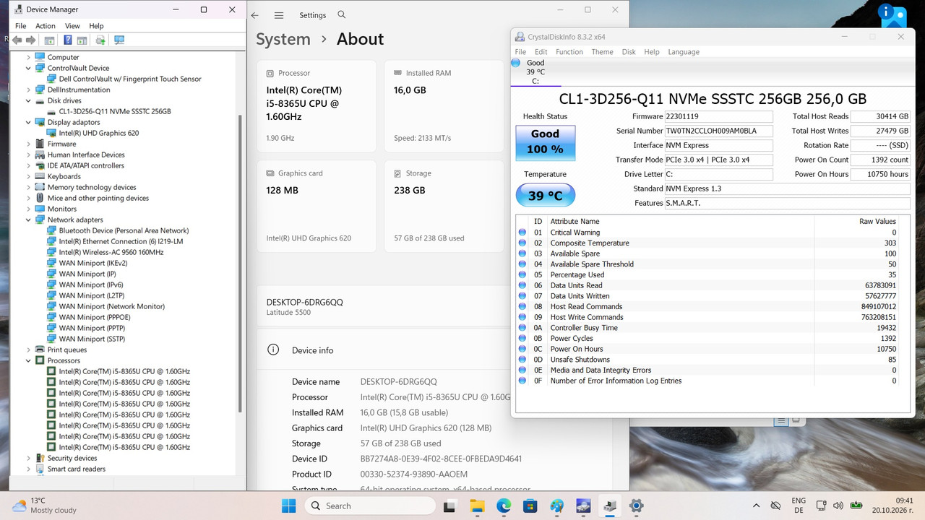Open the Settings hamburger navigation menu
925x520 pixels.
(x=279, y=15)
